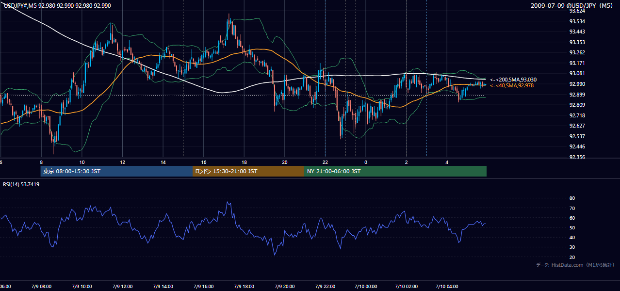Click hour tick 10 under the price chart
The image size is (620, 291).
[82, 162]
